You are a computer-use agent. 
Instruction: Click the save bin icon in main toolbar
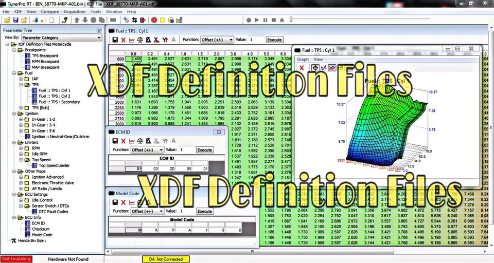(x=16, y=20)
